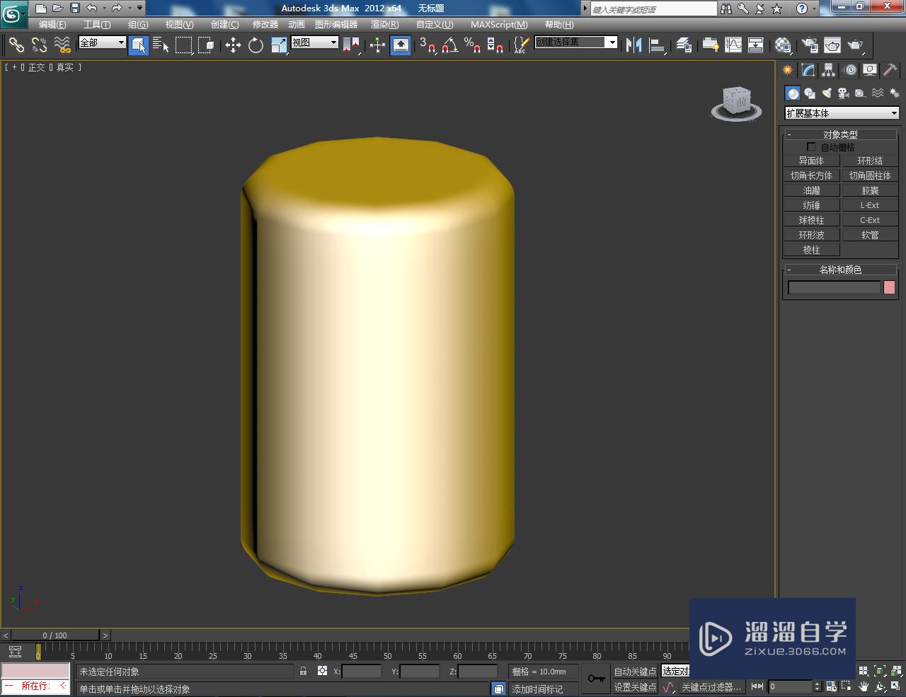The width and height of the screenshot is (906, 697).
Task: Toggle the Spinner Snap button
Action: click(x=495, y=45)
